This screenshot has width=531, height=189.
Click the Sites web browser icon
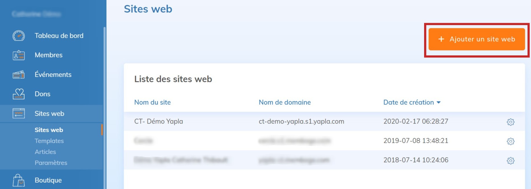(x=19, y=113)
